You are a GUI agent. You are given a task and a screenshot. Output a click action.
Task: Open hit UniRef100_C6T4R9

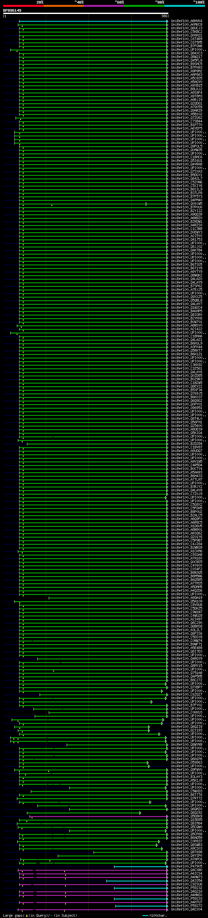tap(186, 39)
